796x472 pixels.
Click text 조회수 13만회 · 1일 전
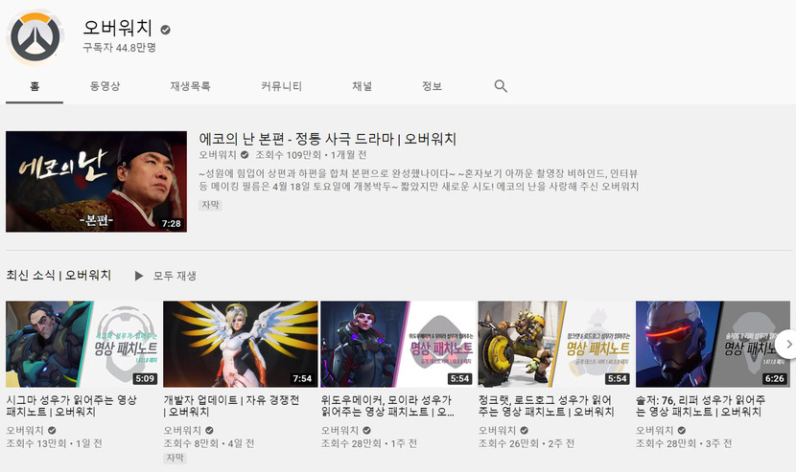[x=55, y=443]
